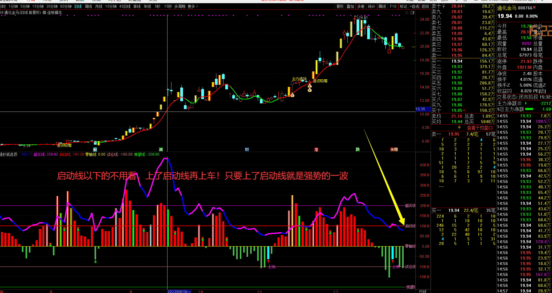The width and height of the screenshot is (552, 293).
Task: Add stock with +自选 button
Action: point(415,6)
